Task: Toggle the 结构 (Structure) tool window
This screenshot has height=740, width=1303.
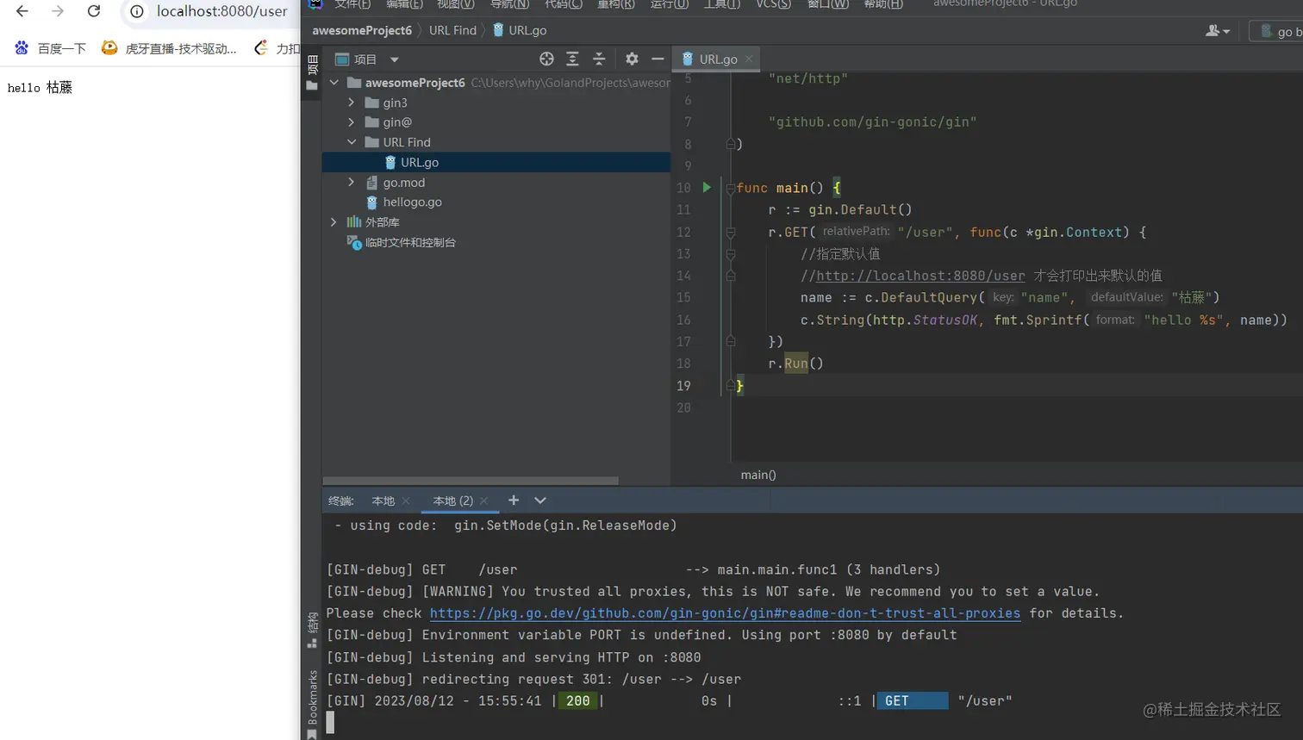Action: (312, 629)
